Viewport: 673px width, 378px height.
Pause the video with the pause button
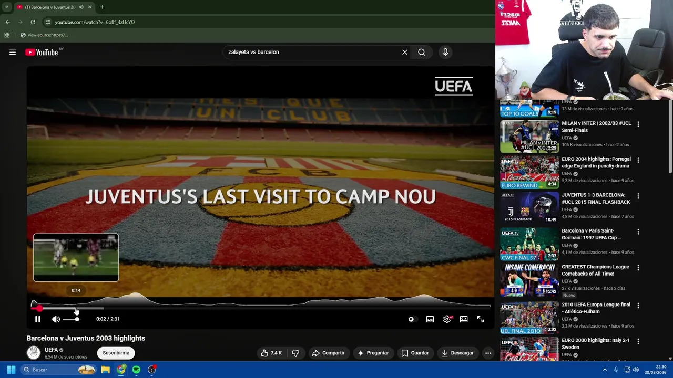pos(38,319)
